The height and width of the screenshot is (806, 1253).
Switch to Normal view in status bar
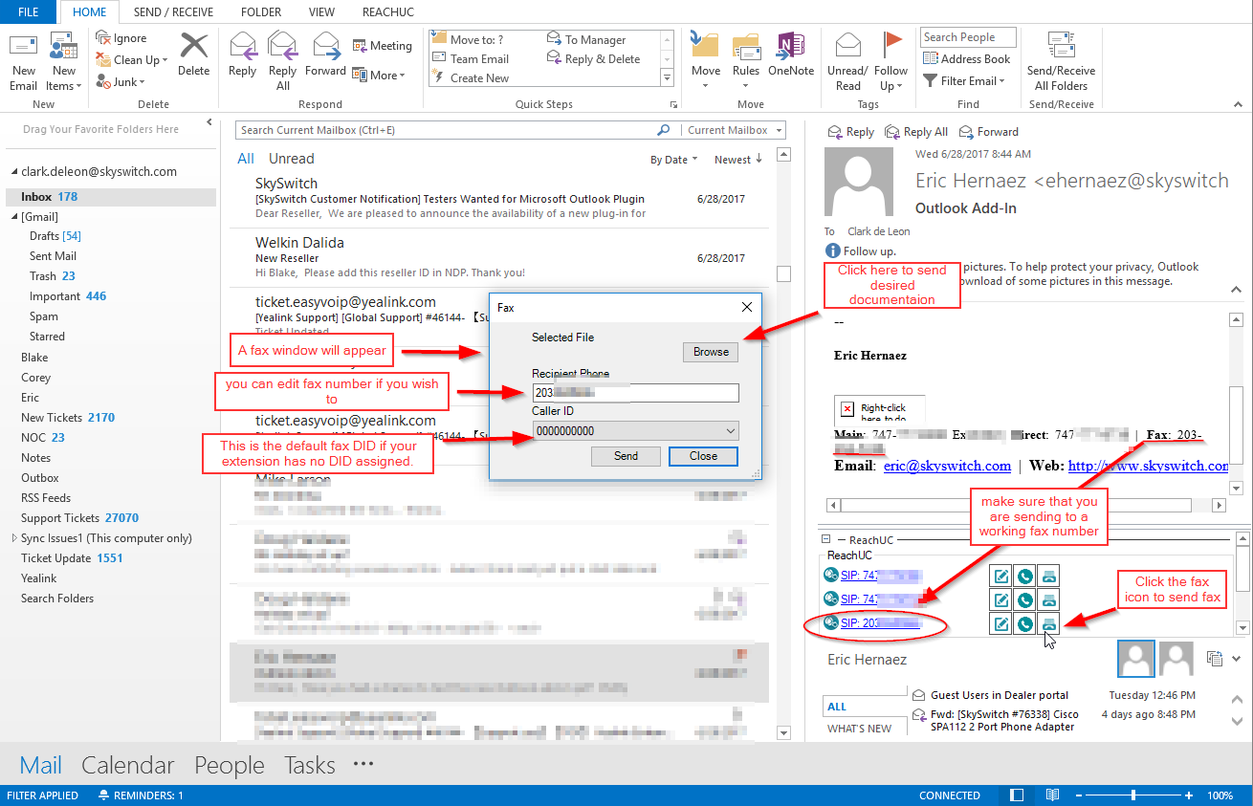pyautogui.click(x=1017, y=795)
